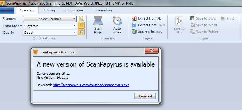This screenshot has height=110, width=242.
Task: Click the Save to DjVu icon
Action: 193,18
